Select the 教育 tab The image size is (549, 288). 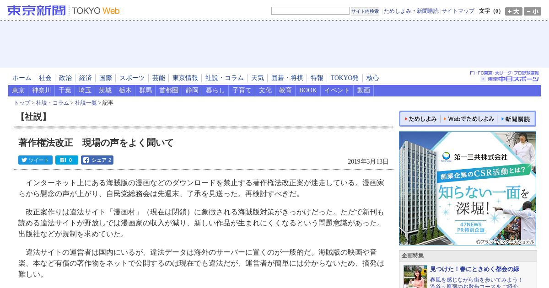285,91
